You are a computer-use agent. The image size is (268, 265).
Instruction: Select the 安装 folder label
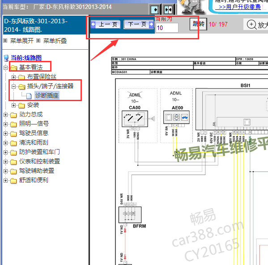click(33, 105)
